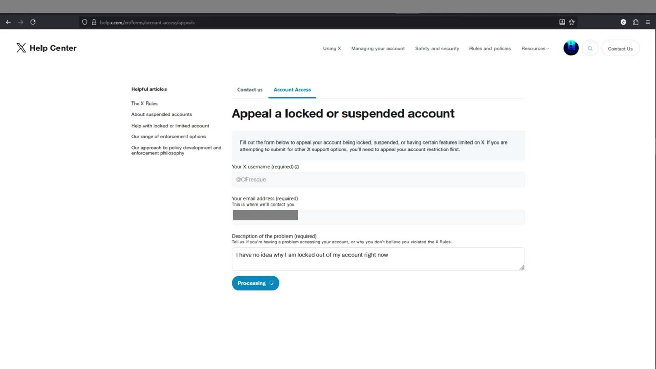Click the Contact Us button

click(x=620, y=49)
